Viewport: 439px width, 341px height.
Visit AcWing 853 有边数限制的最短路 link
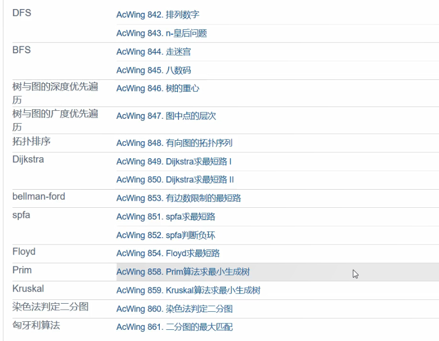click(x=178, y=198)
